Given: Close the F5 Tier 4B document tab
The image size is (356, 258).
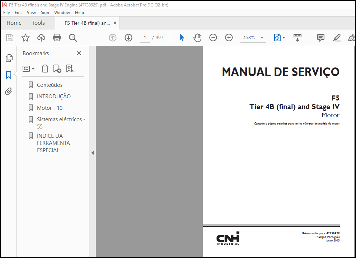Looking at the screenshot, I should (x=115, y=23).
